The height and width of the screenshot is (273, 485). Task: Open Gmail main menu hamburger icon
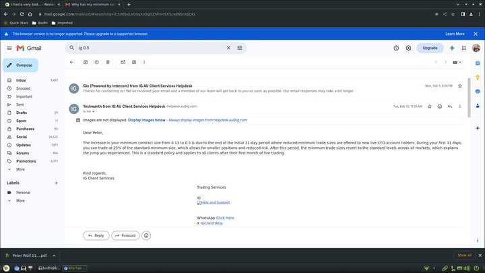click(x=9, y=48)
